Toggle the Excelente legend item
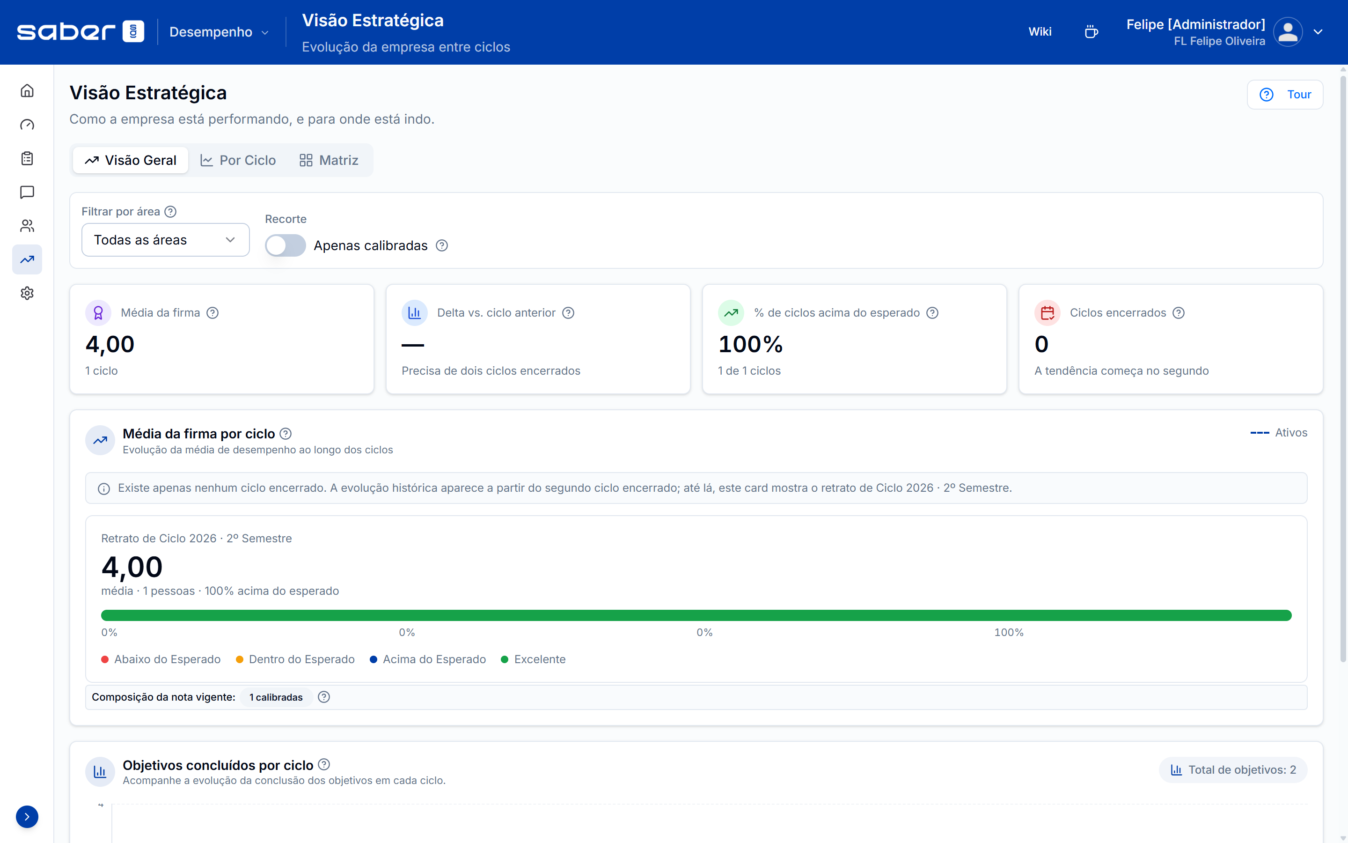1348x843 pixels. coord(533,659)
